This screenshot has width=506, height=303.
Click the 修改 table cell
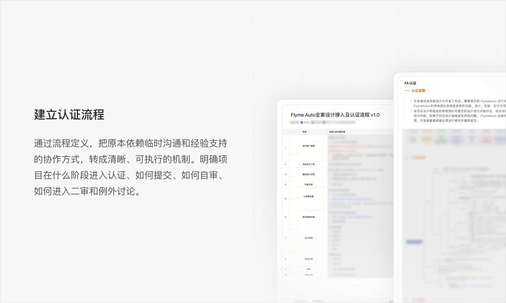pyautogui.click(x=308, y=269)
